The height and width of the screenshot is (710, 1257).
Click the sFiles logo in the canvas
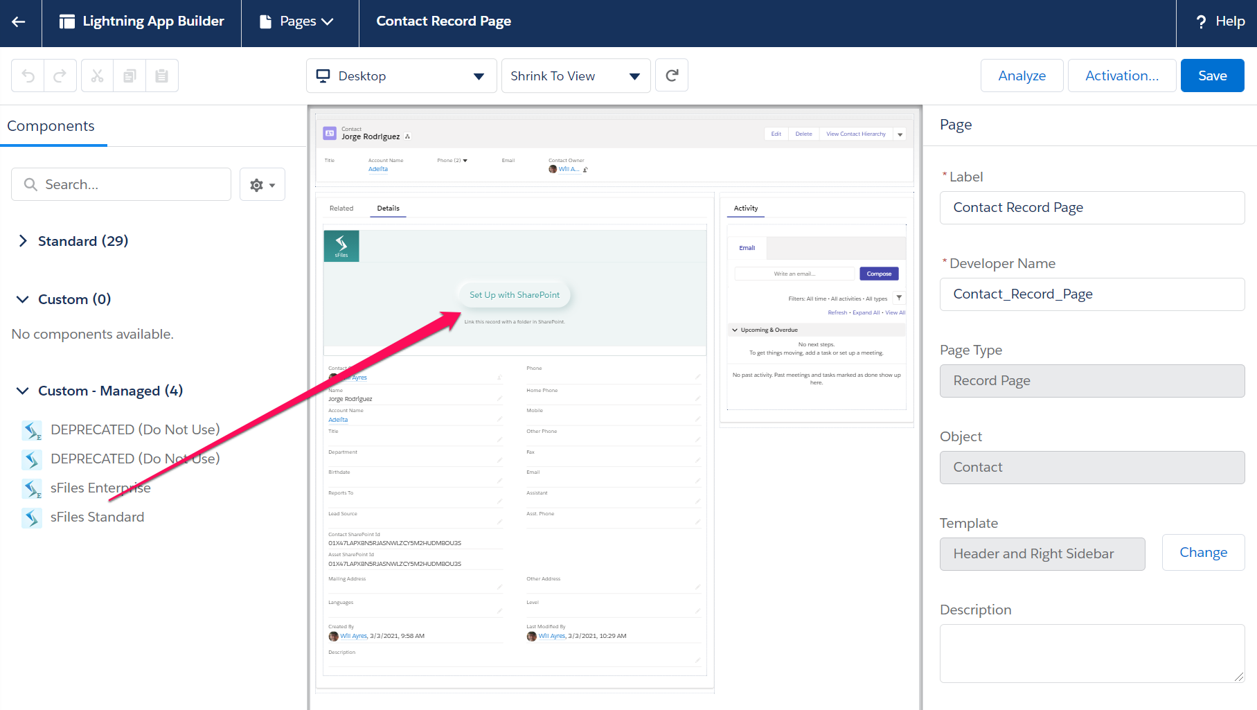341,246
